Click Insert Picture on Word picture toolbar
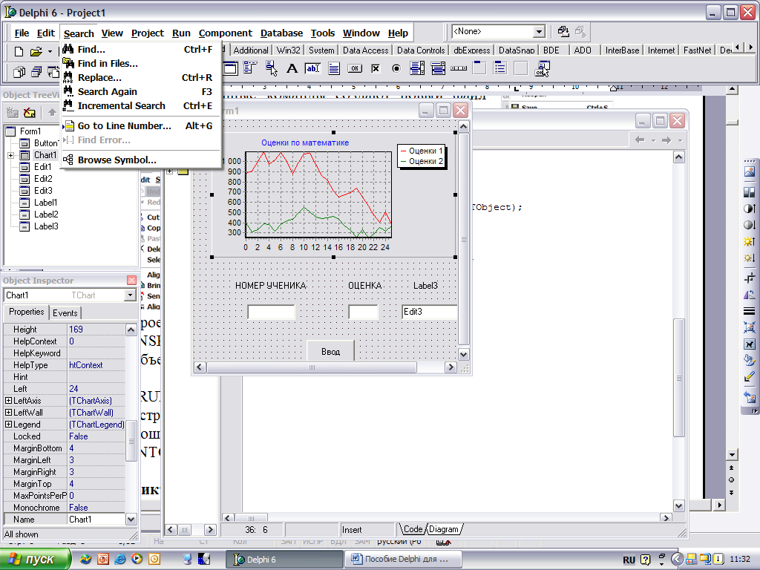 tap(750, 171)
